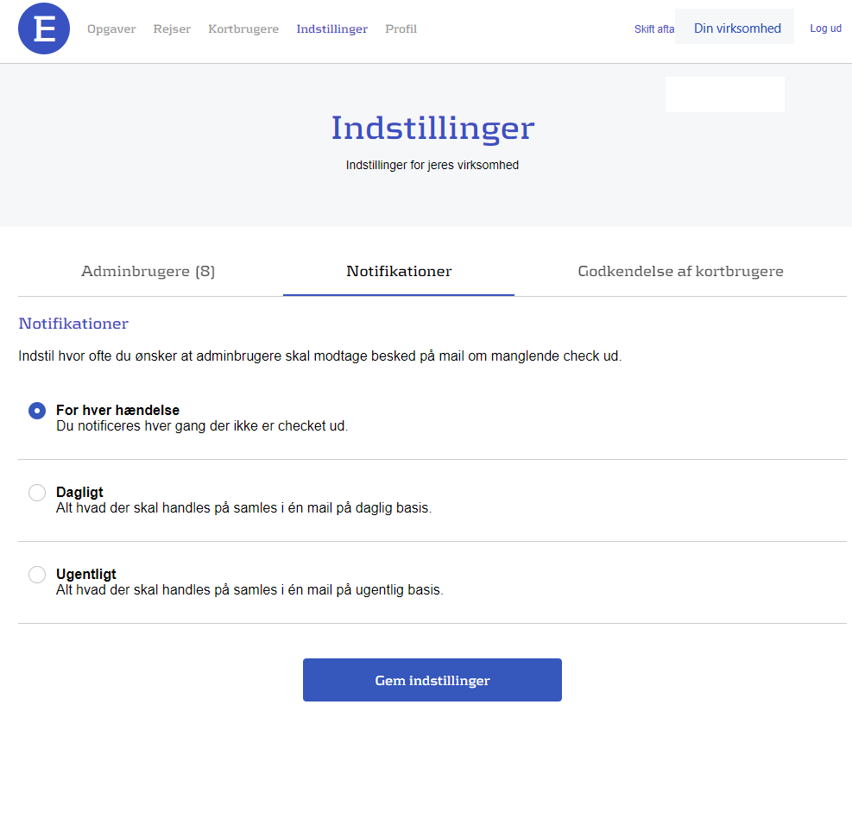The image size is (852, 818).
Task: Open Kortbrugere in the top navigation
Action: click(243, 29)
